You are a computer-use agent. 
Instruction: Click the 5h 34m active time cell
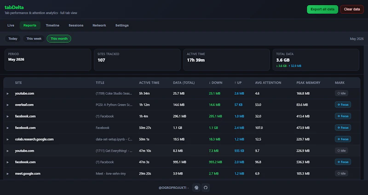[144, 93]
